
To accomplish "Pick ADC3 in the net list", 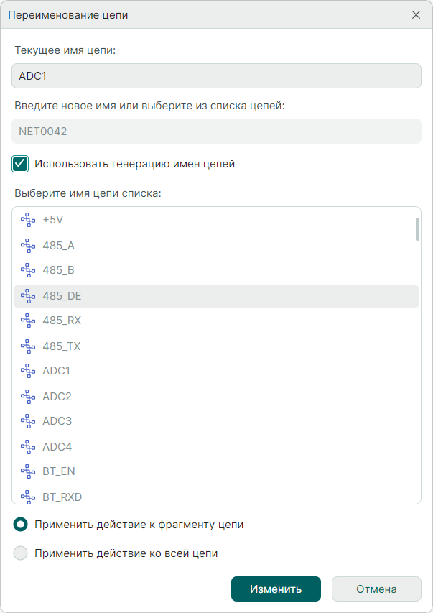I will (57, 421).
